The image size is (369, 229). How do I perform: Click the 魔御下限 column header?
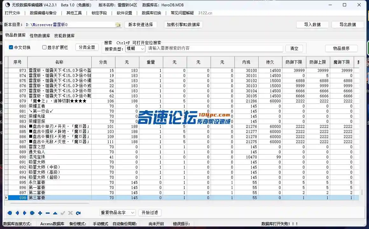click(x=342, y=62)
